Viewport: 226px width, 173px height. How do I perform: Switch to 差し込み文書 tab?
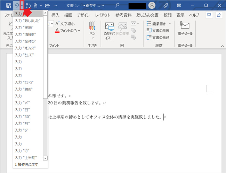coord(147,15)
